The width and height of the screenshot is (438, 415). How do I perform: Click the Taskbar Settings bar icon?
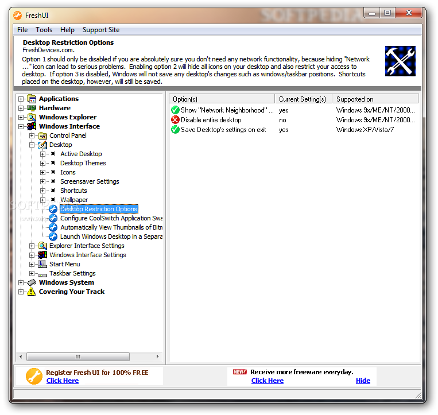[42, 276]
